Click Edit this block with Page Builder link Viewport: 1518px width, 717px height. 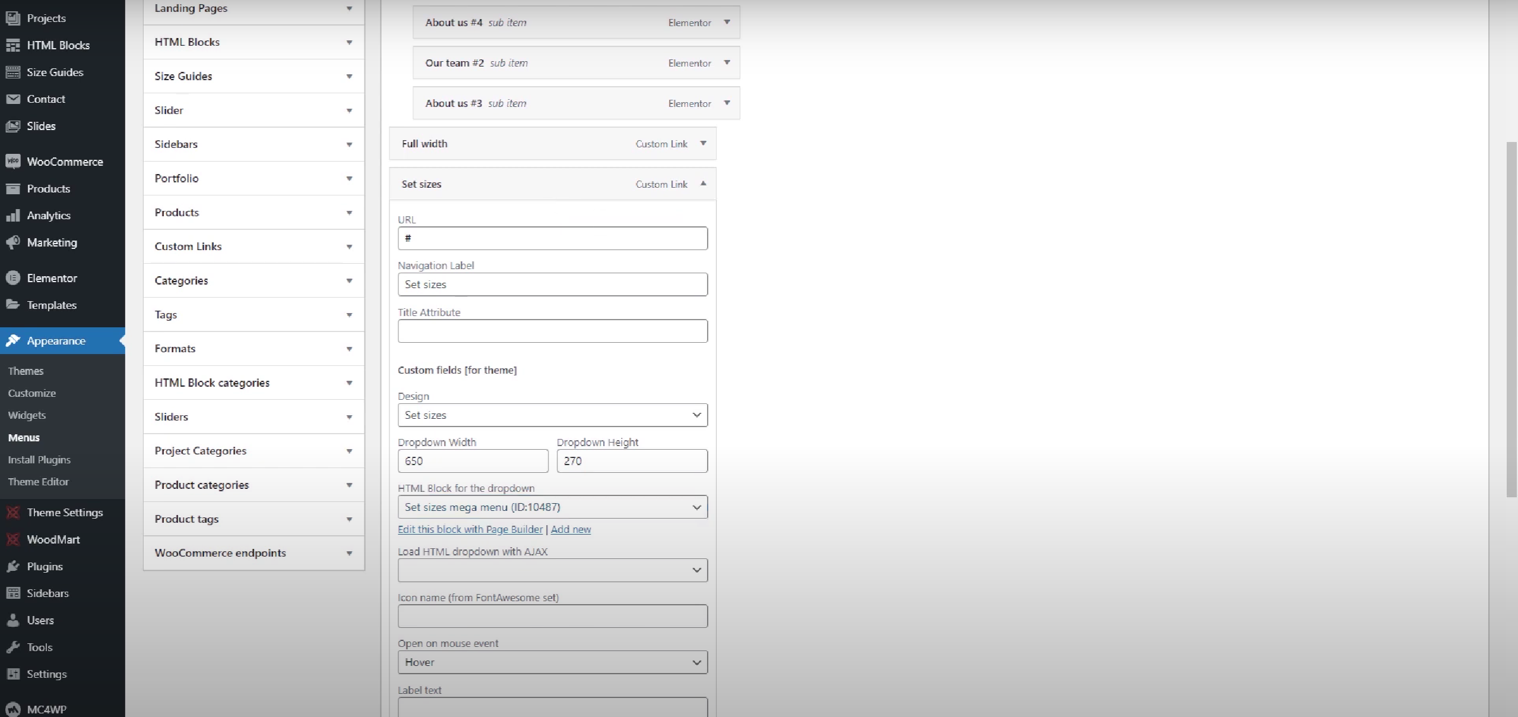(x=470, y=529)
